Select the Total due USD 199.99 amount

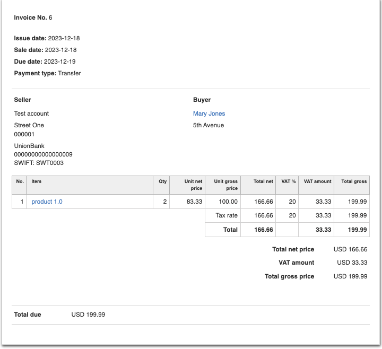88,315
